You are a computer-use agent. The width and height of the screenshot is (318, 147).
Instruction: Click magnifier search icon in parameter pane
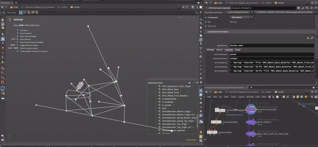(x=307, y=8)
